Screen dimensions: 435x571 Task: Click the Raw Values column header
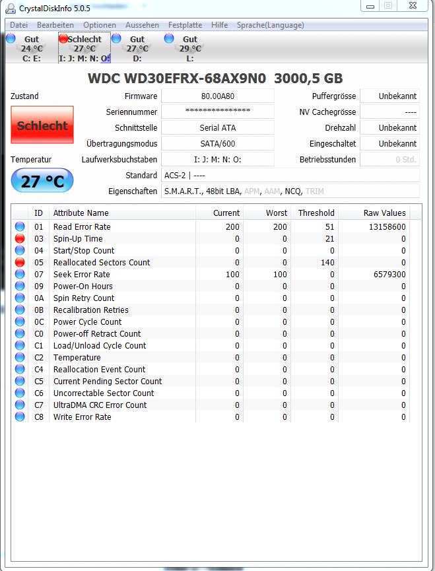click(374, 213)
